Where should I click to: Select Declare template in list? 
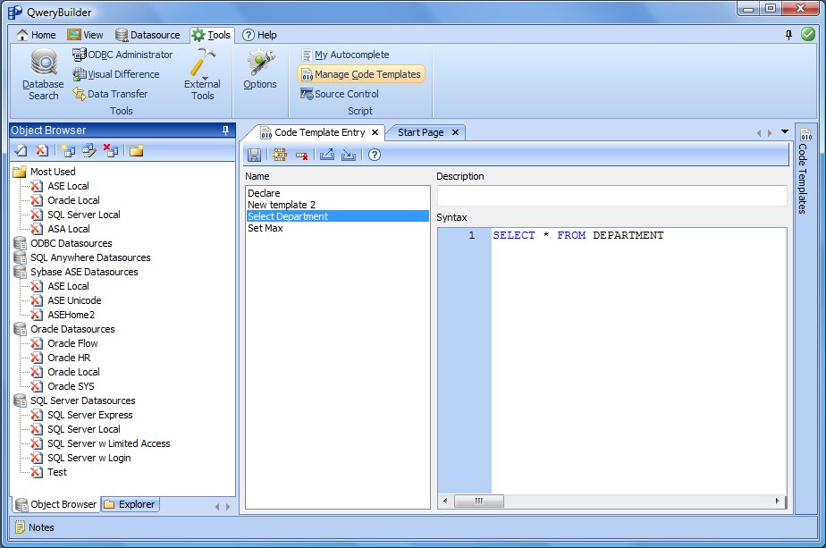coord(337,193)
